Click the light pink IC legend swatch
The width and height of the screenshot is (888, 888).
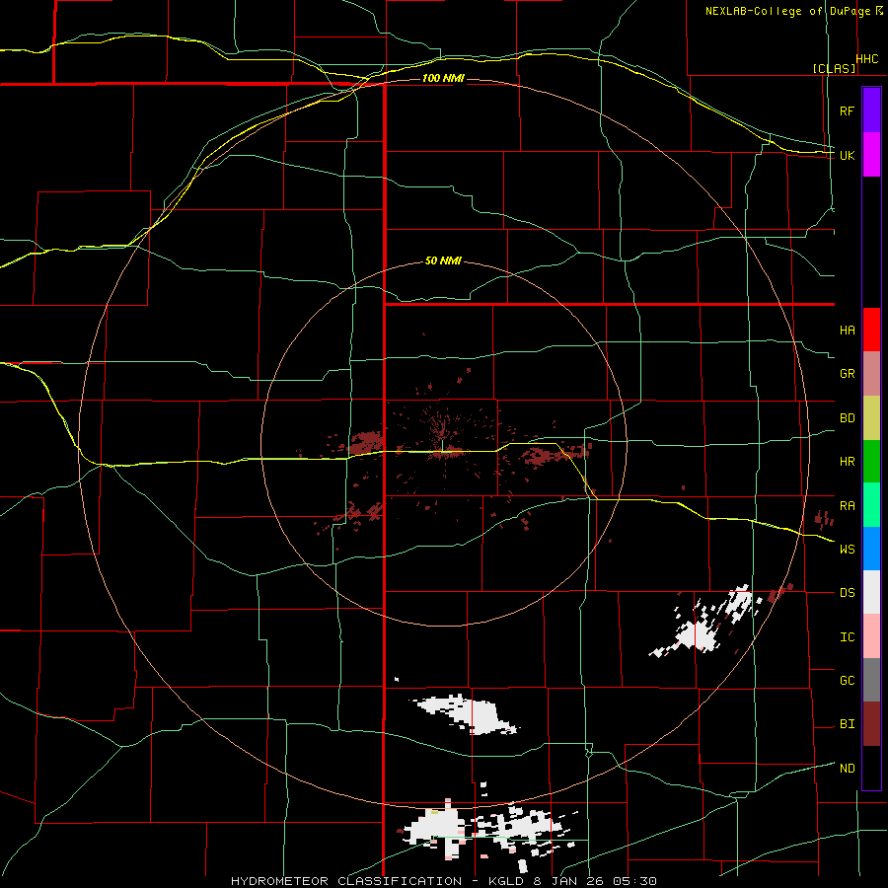click(x=871, y=636)
